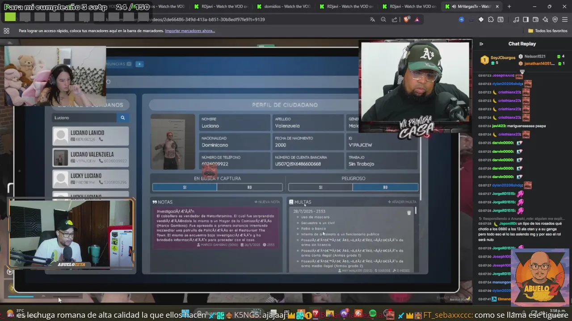The height and width of the screenshot is (321, 572).
Task: Collapse the Chat Replay panel icon
Action: [x=481, y=44]
